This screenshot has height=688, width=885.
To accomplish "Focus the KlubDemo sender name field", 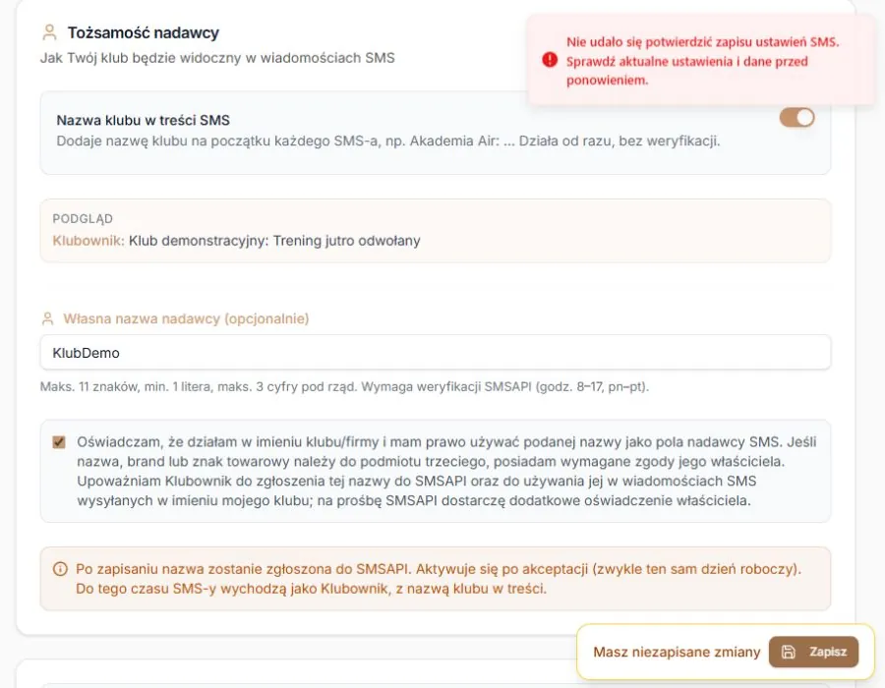I will [x=436, y=353].
